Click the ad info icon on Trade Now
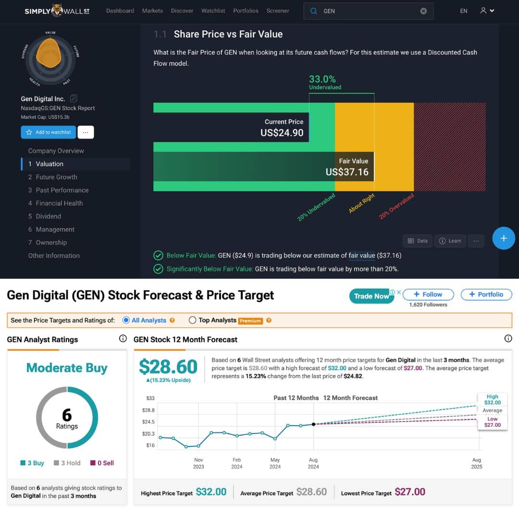Viewport: 519px width, 519px height. coord(392,292)
